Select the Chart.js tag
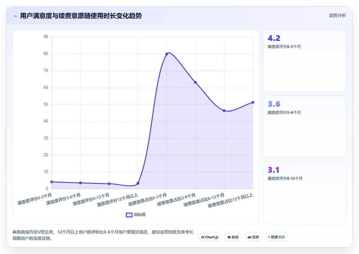The width and height of the screenshot is (359, 254). coord(210,237)
